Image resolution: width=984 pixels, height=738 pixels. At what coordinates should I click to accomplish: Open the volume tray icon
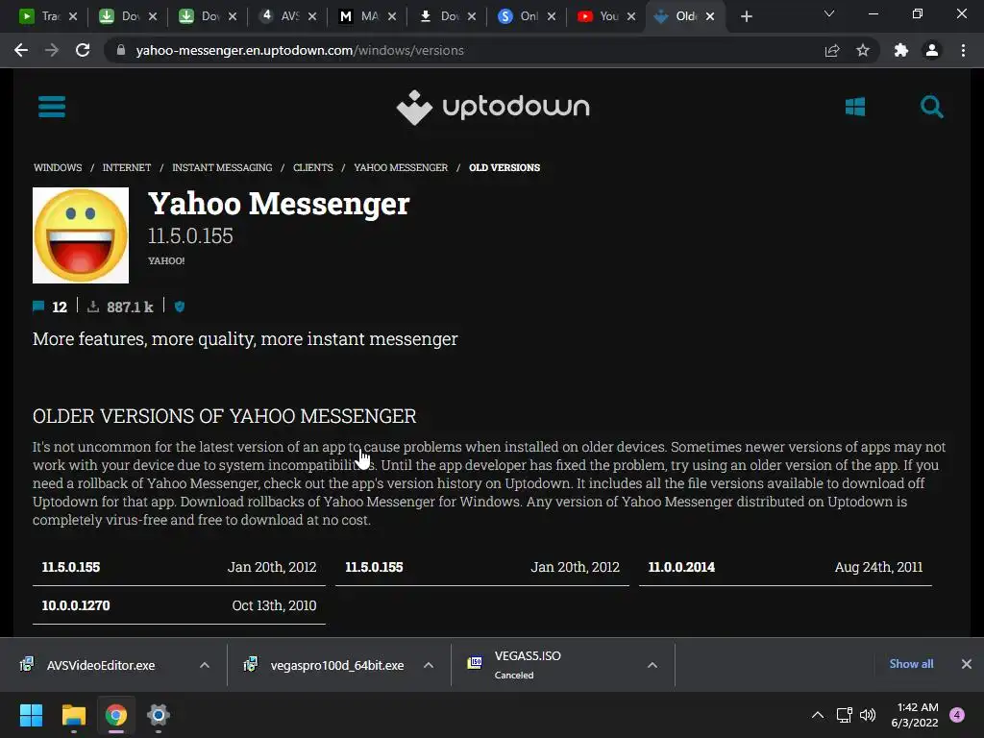[x=868, y=715]
